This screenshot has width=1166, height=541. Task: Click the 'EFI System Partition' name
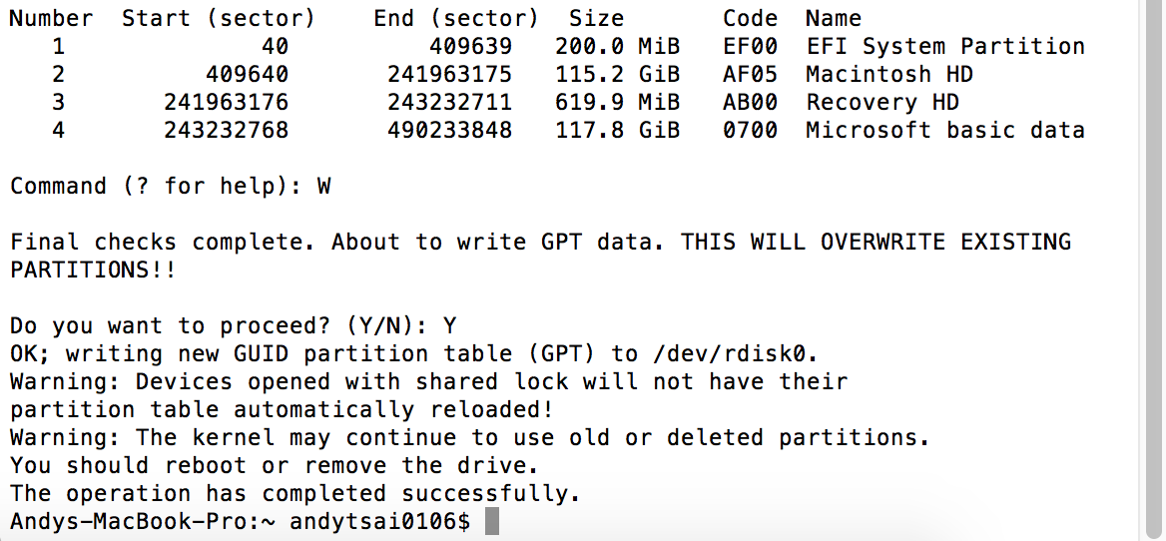click(944, 47)
